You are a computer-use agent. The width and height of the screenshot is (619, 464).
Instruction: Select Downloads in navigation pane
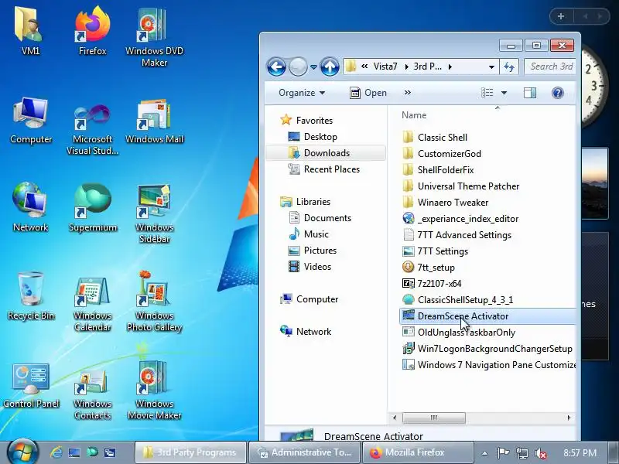[326, 153]
